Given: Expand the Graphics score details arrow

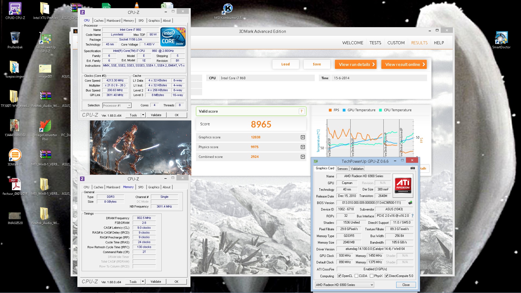Looking at the screenshot, I should [x=303, y=137].
